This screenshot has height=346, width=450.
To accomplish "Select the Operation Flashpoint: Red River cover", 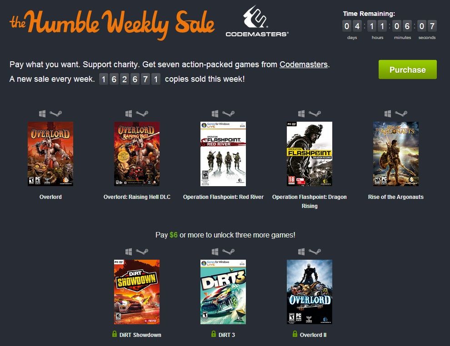I will click(223, 154).
